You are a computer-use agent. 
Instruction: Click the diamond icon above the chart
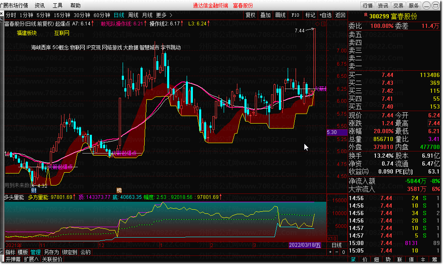[x=318, y=24]
